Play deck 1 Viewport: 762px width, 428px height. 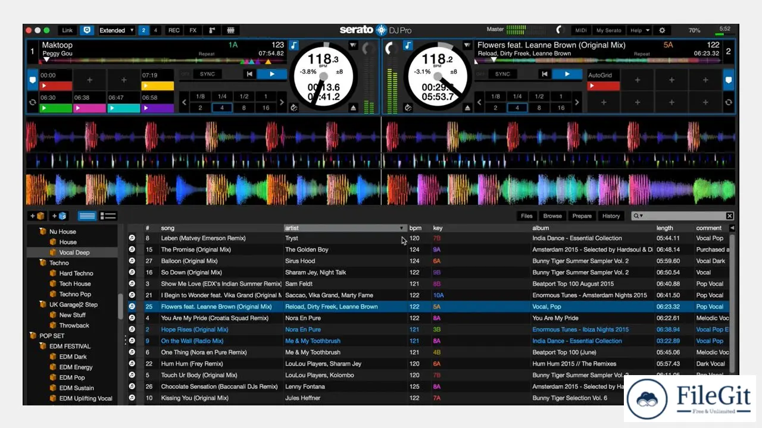tap(272, 74)
